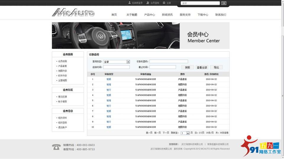Click the 起始时间 start time field

click(116, 67)
